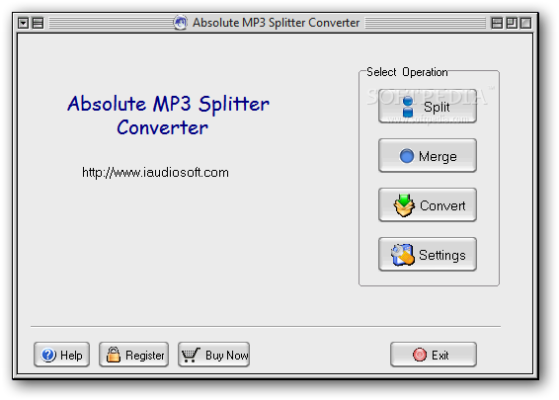Click the 'Select Operation' group label
Screen dimensions: 559x400
click(x=407, y=72)
